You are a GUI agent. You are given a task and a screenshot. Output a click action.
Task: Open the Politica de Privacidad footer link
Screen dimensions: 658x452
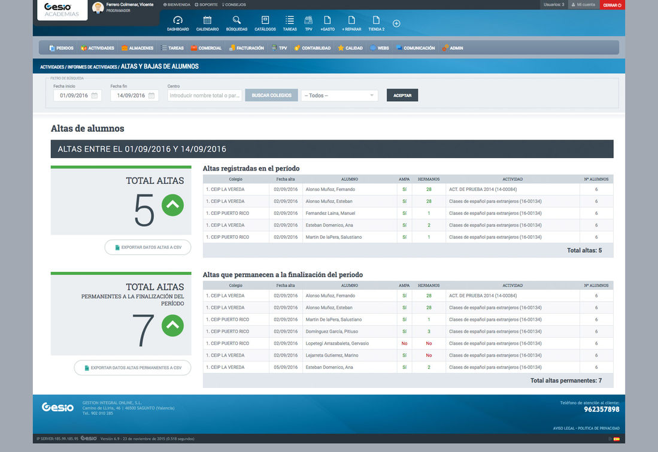(598, 429)
